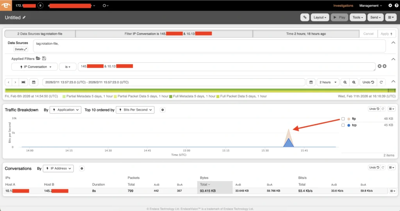Select the 2 Data Sources tag:rotation-file tab

(40, 33)
